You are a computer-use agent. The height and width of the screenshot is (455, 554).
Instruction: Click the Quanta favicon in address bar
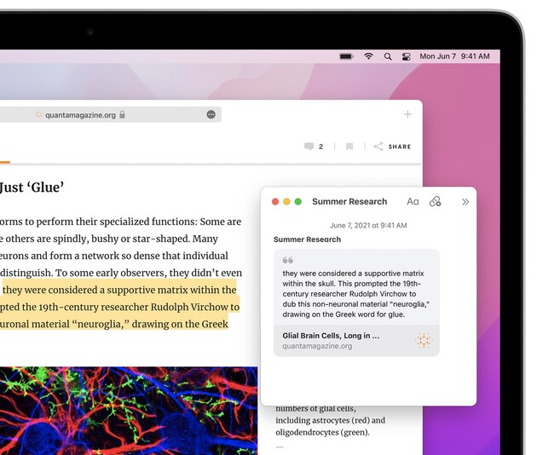click(x=39, y=115)
